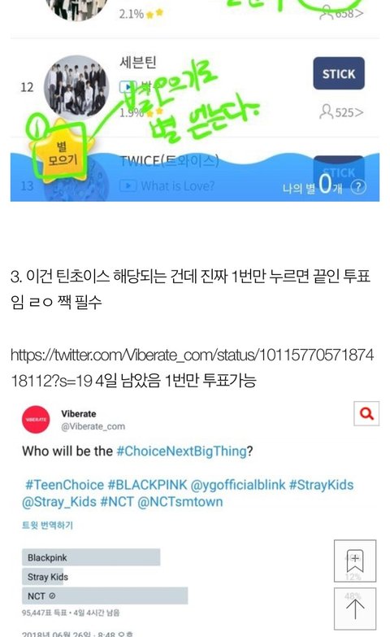
Task: Open the #TeenChoice hashtag
Action: click(64, 485)
